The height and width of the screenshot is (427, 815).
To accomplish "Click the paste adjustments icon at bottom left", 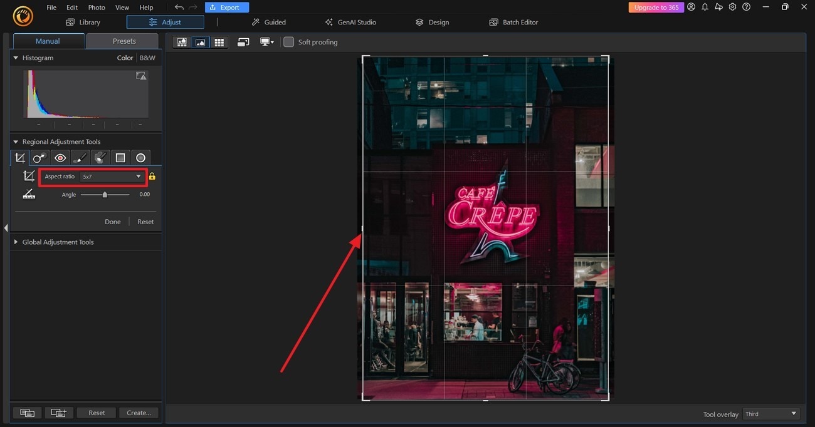I will tap(58, 413).
